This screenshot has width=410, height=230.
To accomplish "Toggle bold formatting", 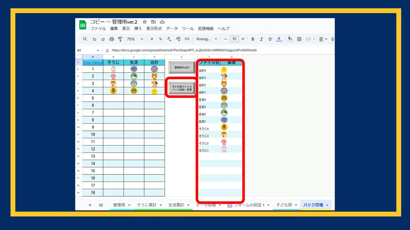I will point(253,39).
